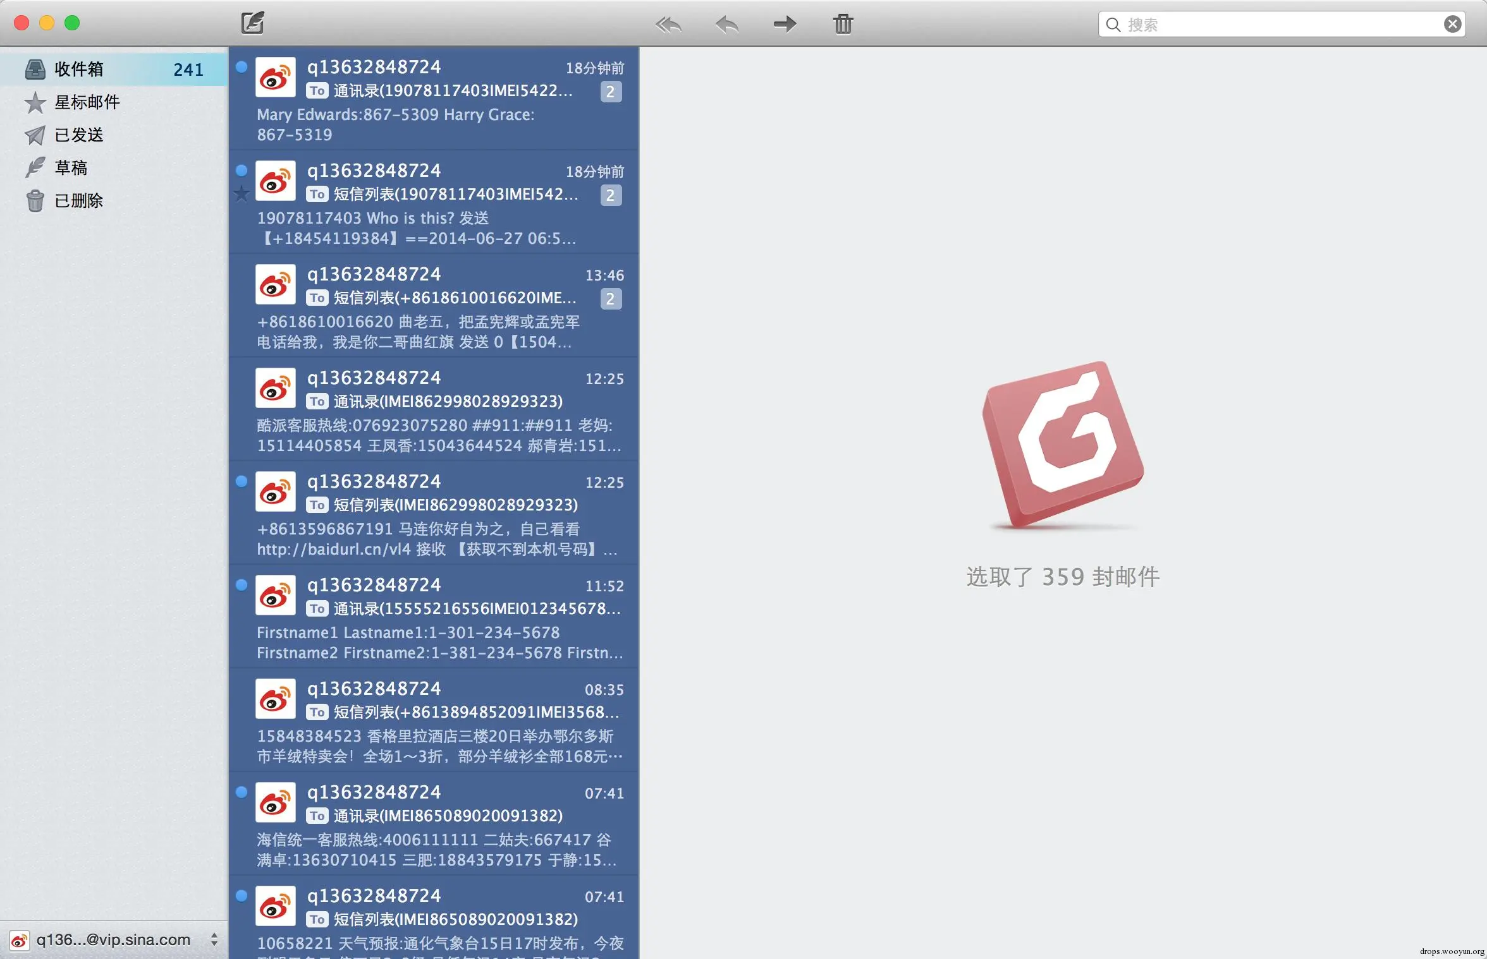1487x959 pixels.
Task: Toggle unread dot on the first email
Action: 242,67
